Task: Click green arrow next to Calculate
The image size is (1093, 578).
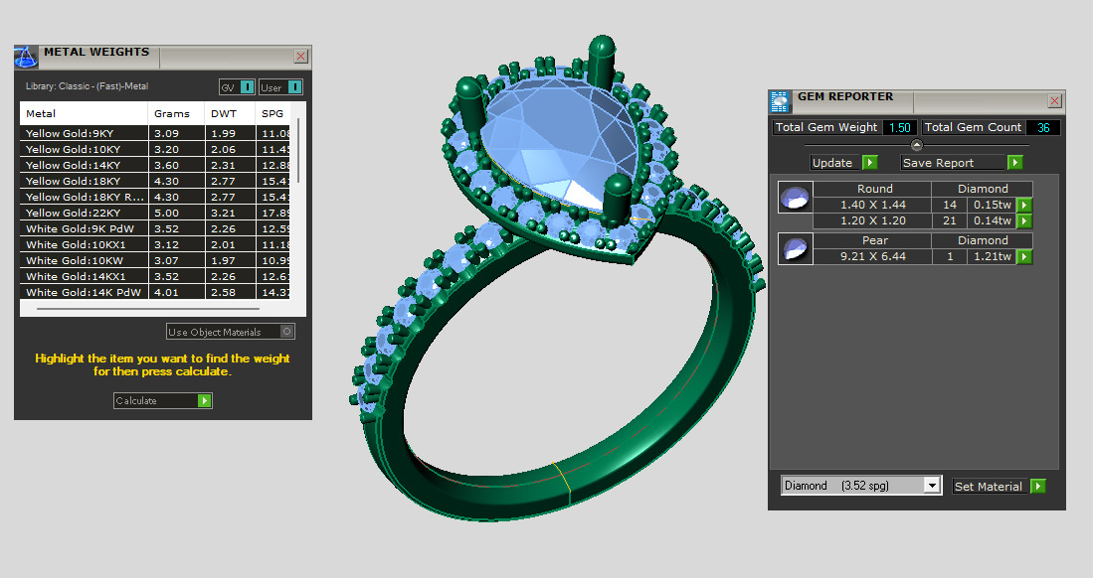Action: tap(204, 400)
